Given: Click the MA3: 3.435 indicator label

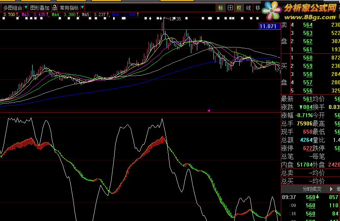Looking at the screenshot, I should click(x=33, y=14).
